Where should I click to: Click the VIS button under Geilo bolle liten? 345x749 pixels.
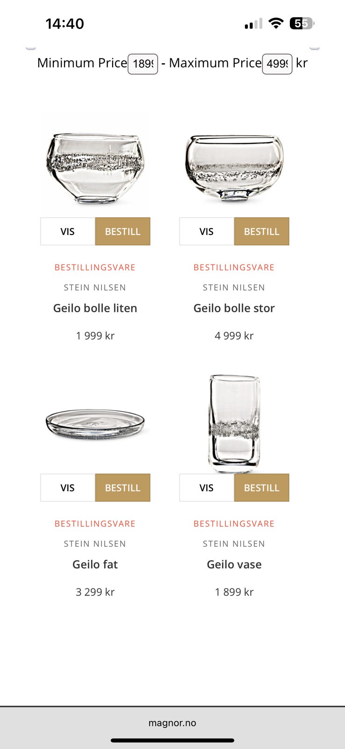67,231
